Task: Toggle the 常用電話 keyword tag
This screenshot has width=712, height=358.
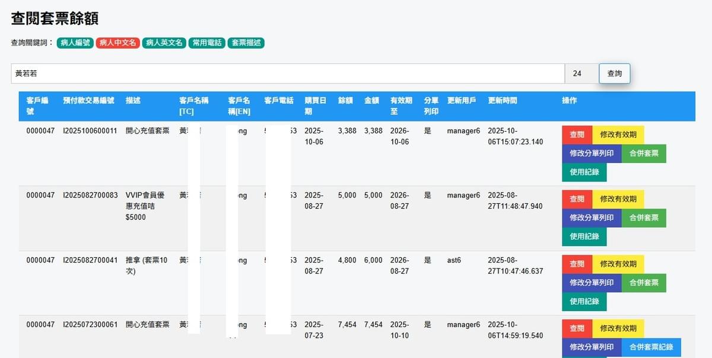Action: click(x=206, y=43)
